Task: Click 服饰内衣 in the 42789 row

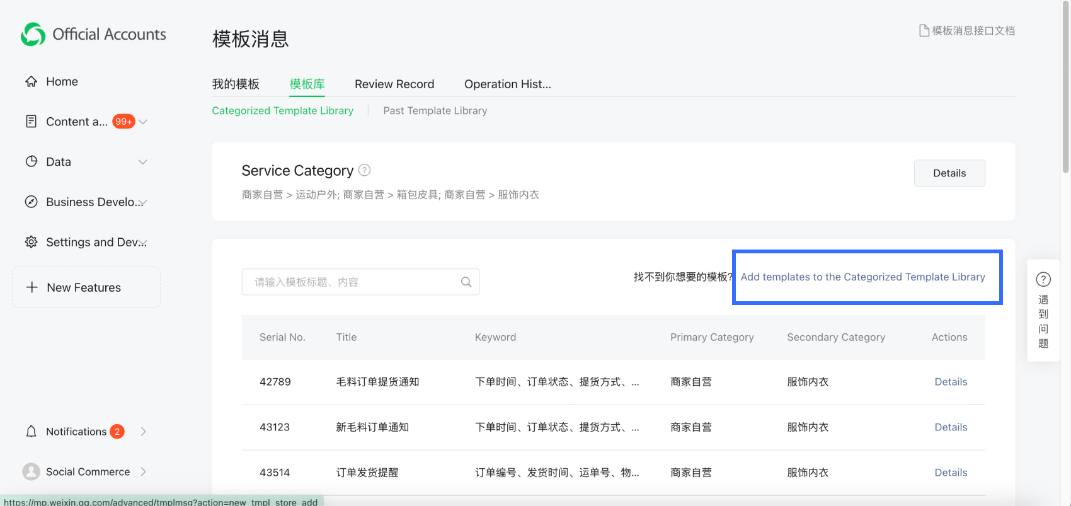Action: point(808,382)
